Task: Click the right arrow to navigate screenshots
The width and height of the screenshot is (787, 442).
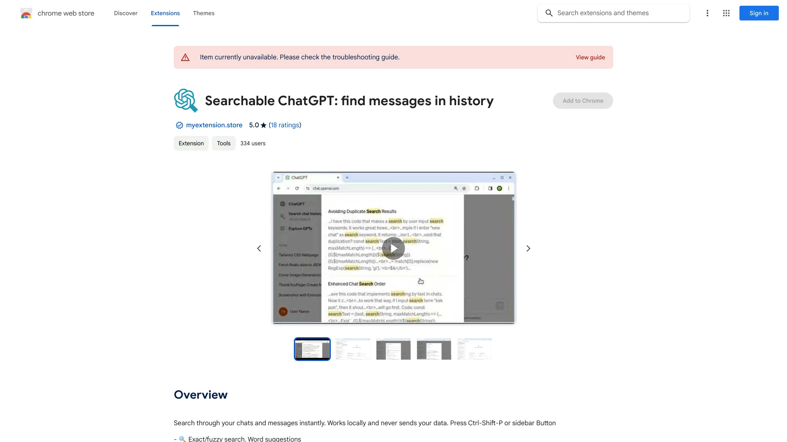Action: click(528, 248)
